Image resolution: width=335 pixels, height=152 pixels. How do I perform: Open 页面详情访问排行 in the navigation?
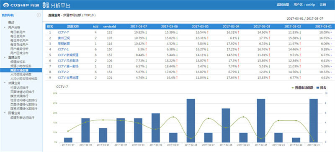point(23,92)
